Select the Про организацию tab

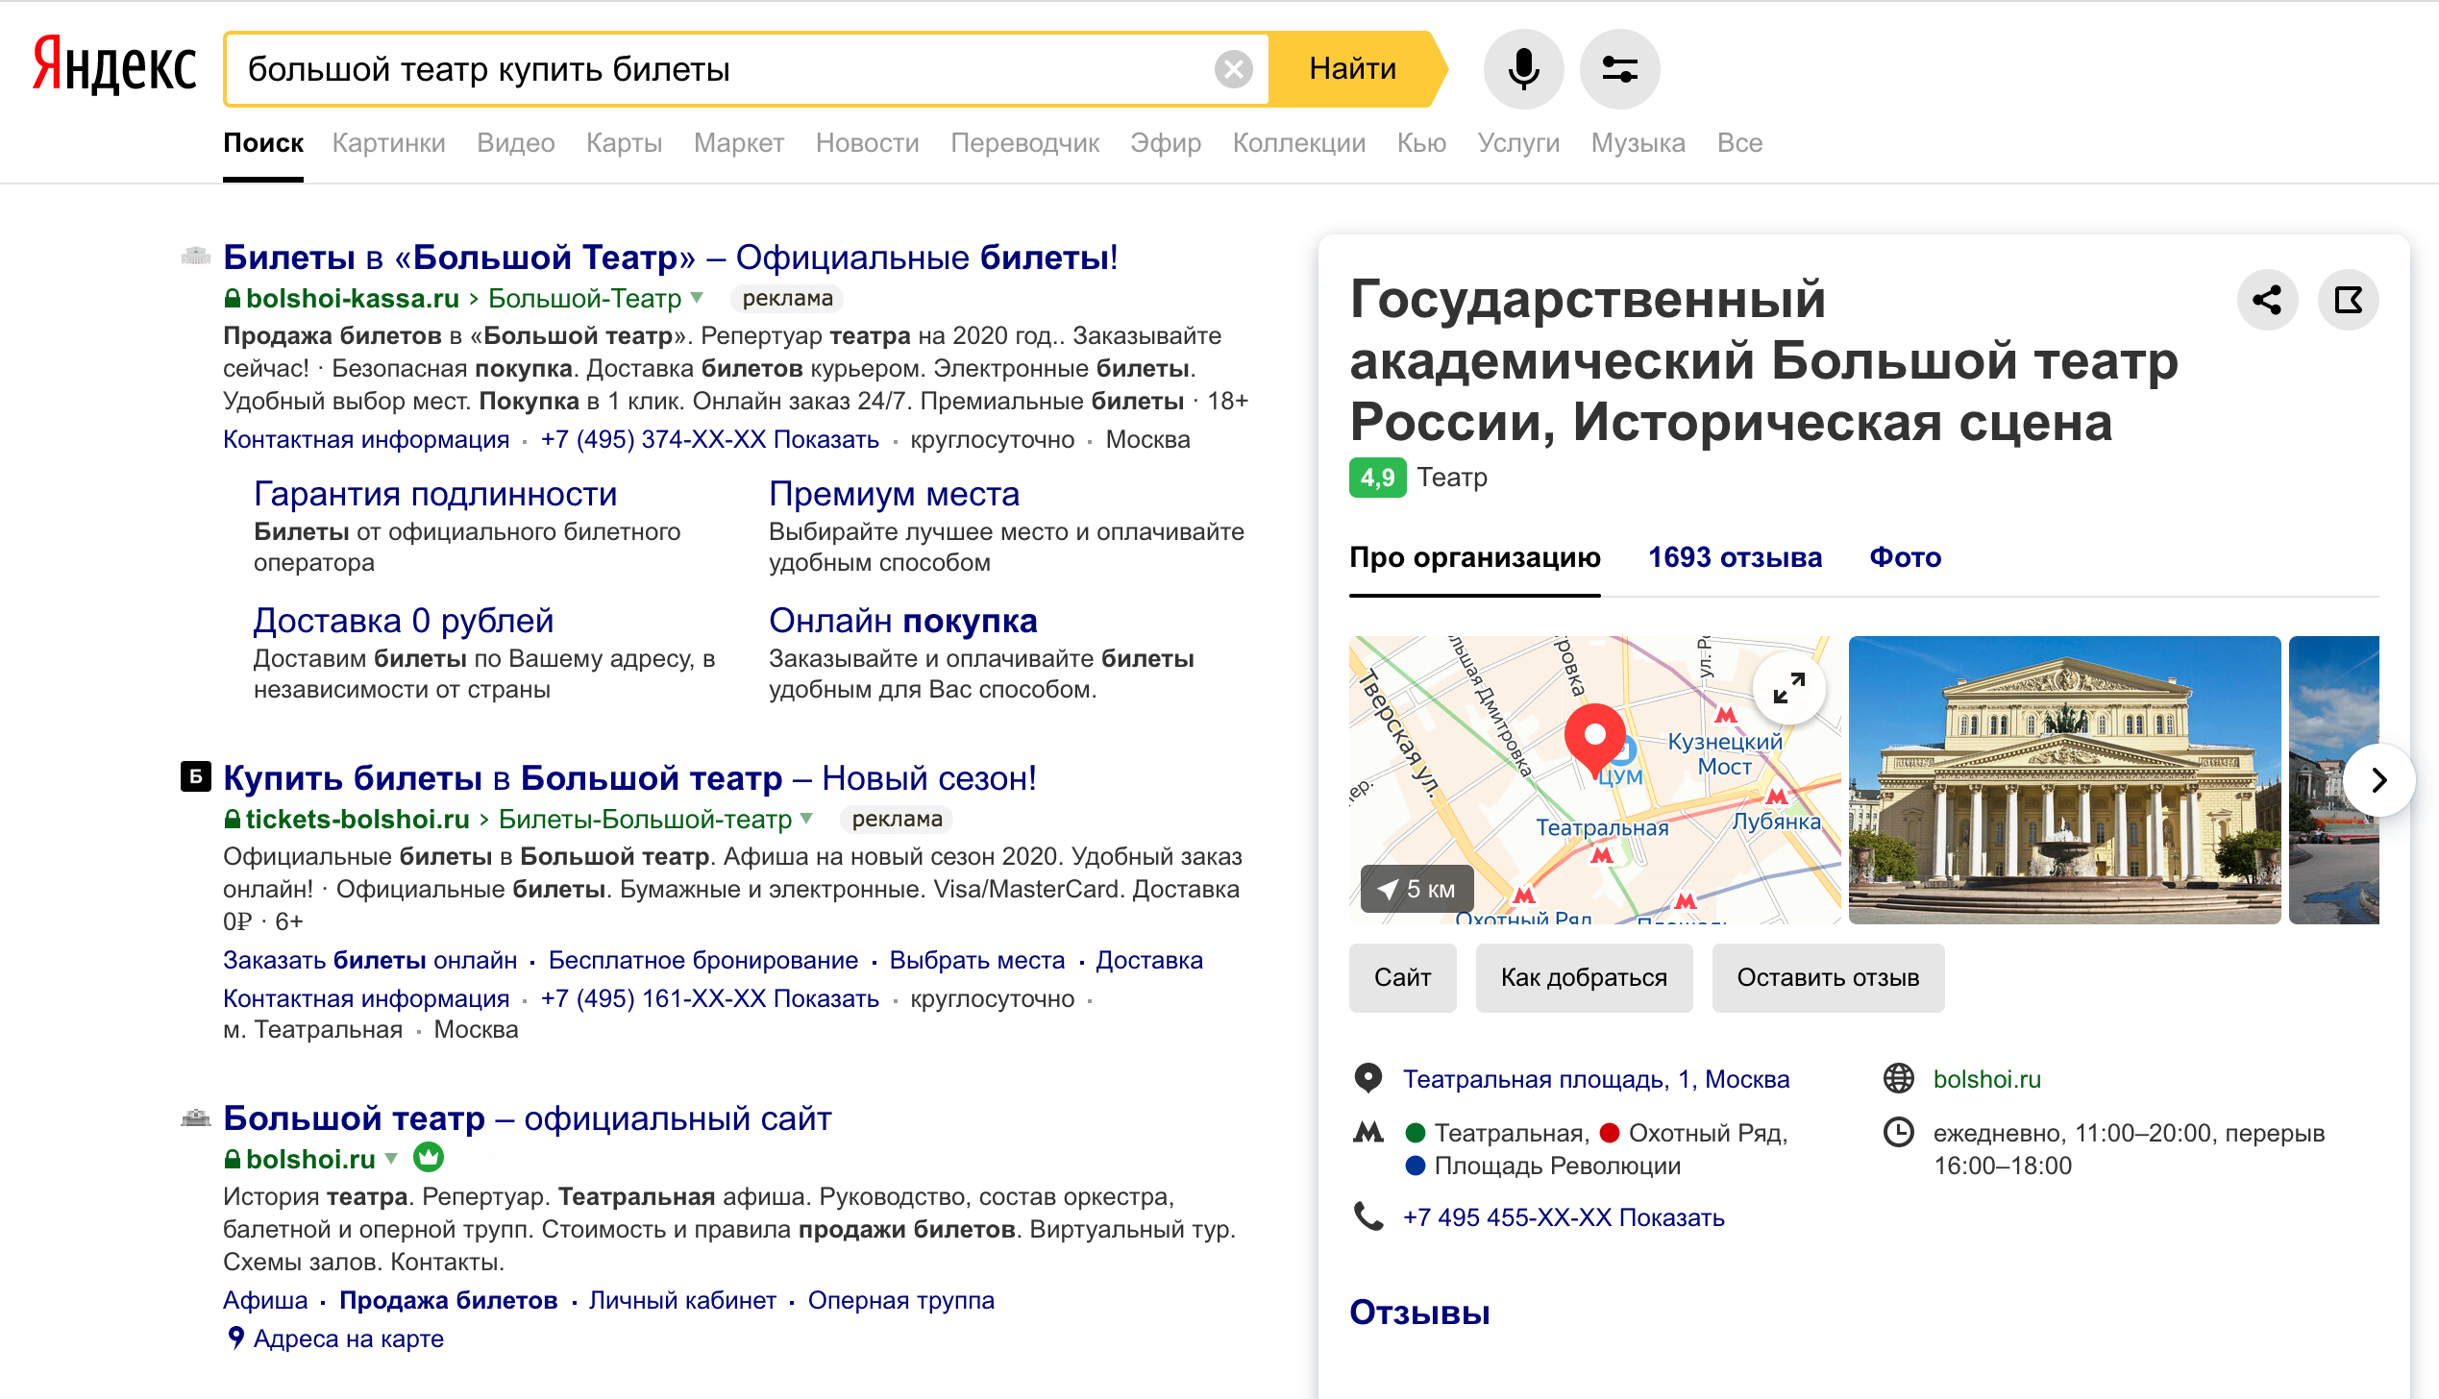(x=1474, y=557)
